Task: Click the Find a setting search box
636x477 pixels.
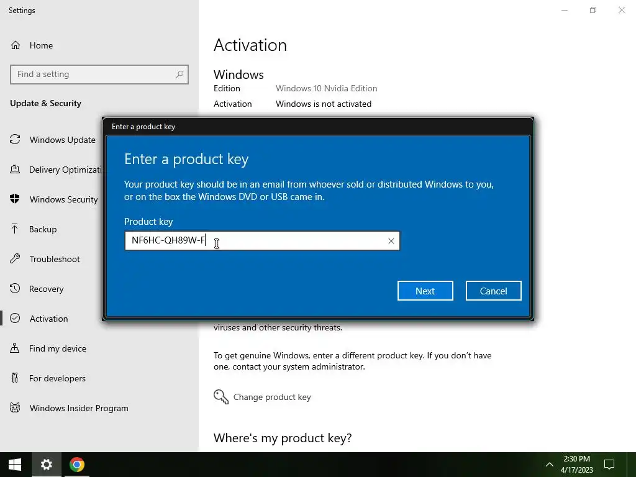Action: click(x=99, y=75)
